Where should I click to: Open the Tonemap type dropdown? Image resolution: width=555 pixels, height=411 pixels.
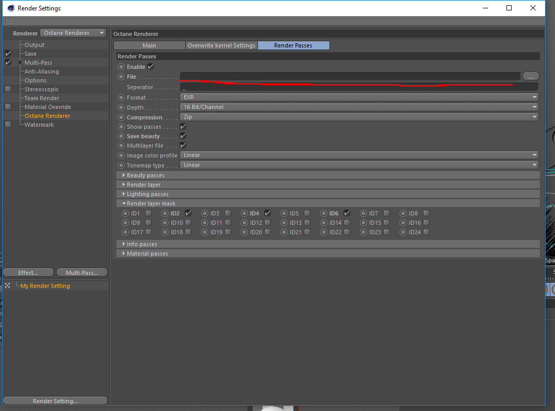359,165
